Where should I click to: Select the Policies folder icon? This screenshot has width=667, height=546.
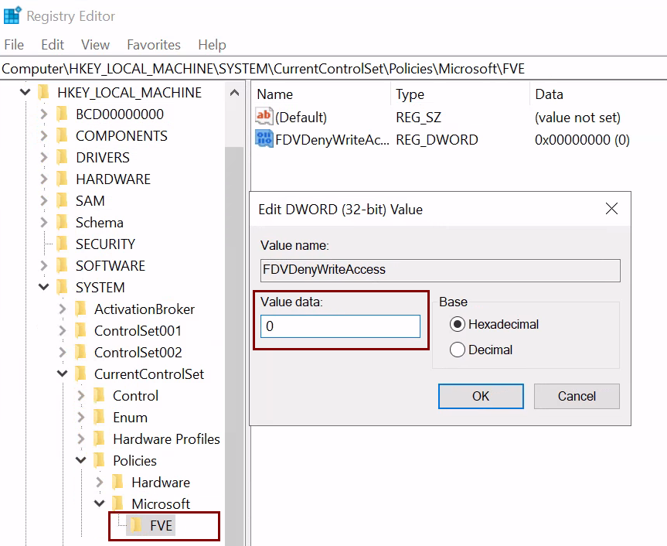coord(99,460)
